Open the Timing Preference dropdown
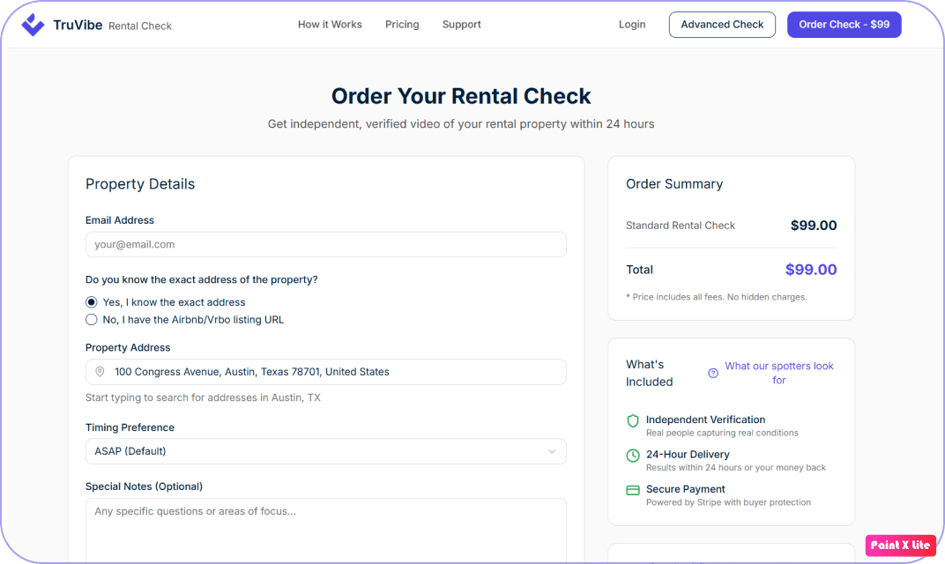Viewport: 945px width, 564px height. (x=326, y=450)
